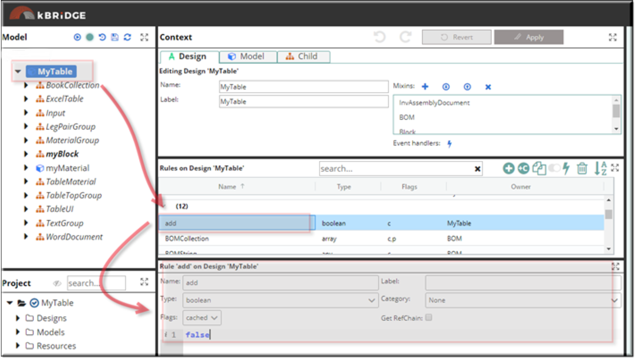Expand the LegPairGroup node

click(x=26, y=127)
